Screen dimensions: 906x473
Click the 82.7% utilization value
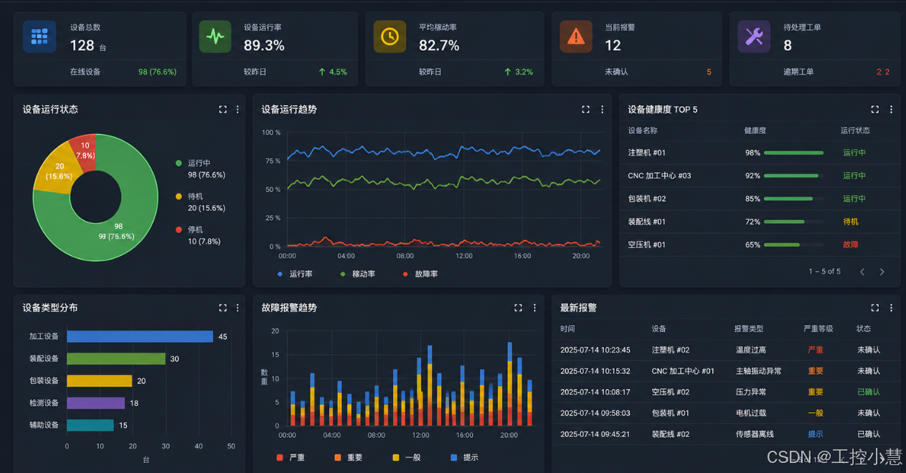coord(439,45)
